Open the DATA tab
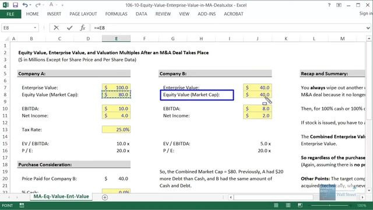Image resolution: width=373 pixels, height=210 pixels. coord(141,14)
